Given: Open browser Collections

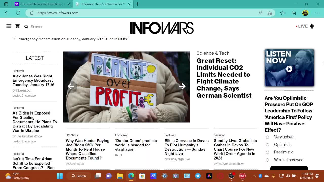Looking at the screenshot, I should [294, 13].
